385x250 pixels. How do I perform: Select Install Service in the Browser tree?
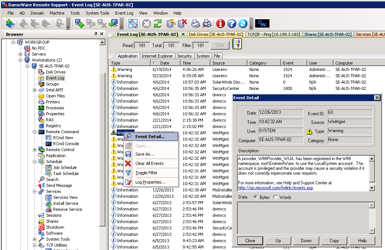pyautogui.click(x=65, y=203)
